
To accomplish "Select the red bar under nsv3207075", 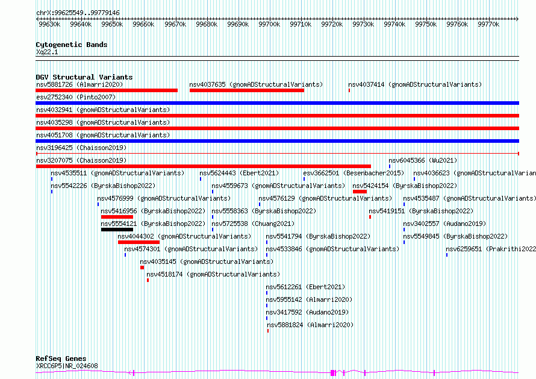I will tap(204, 166).
